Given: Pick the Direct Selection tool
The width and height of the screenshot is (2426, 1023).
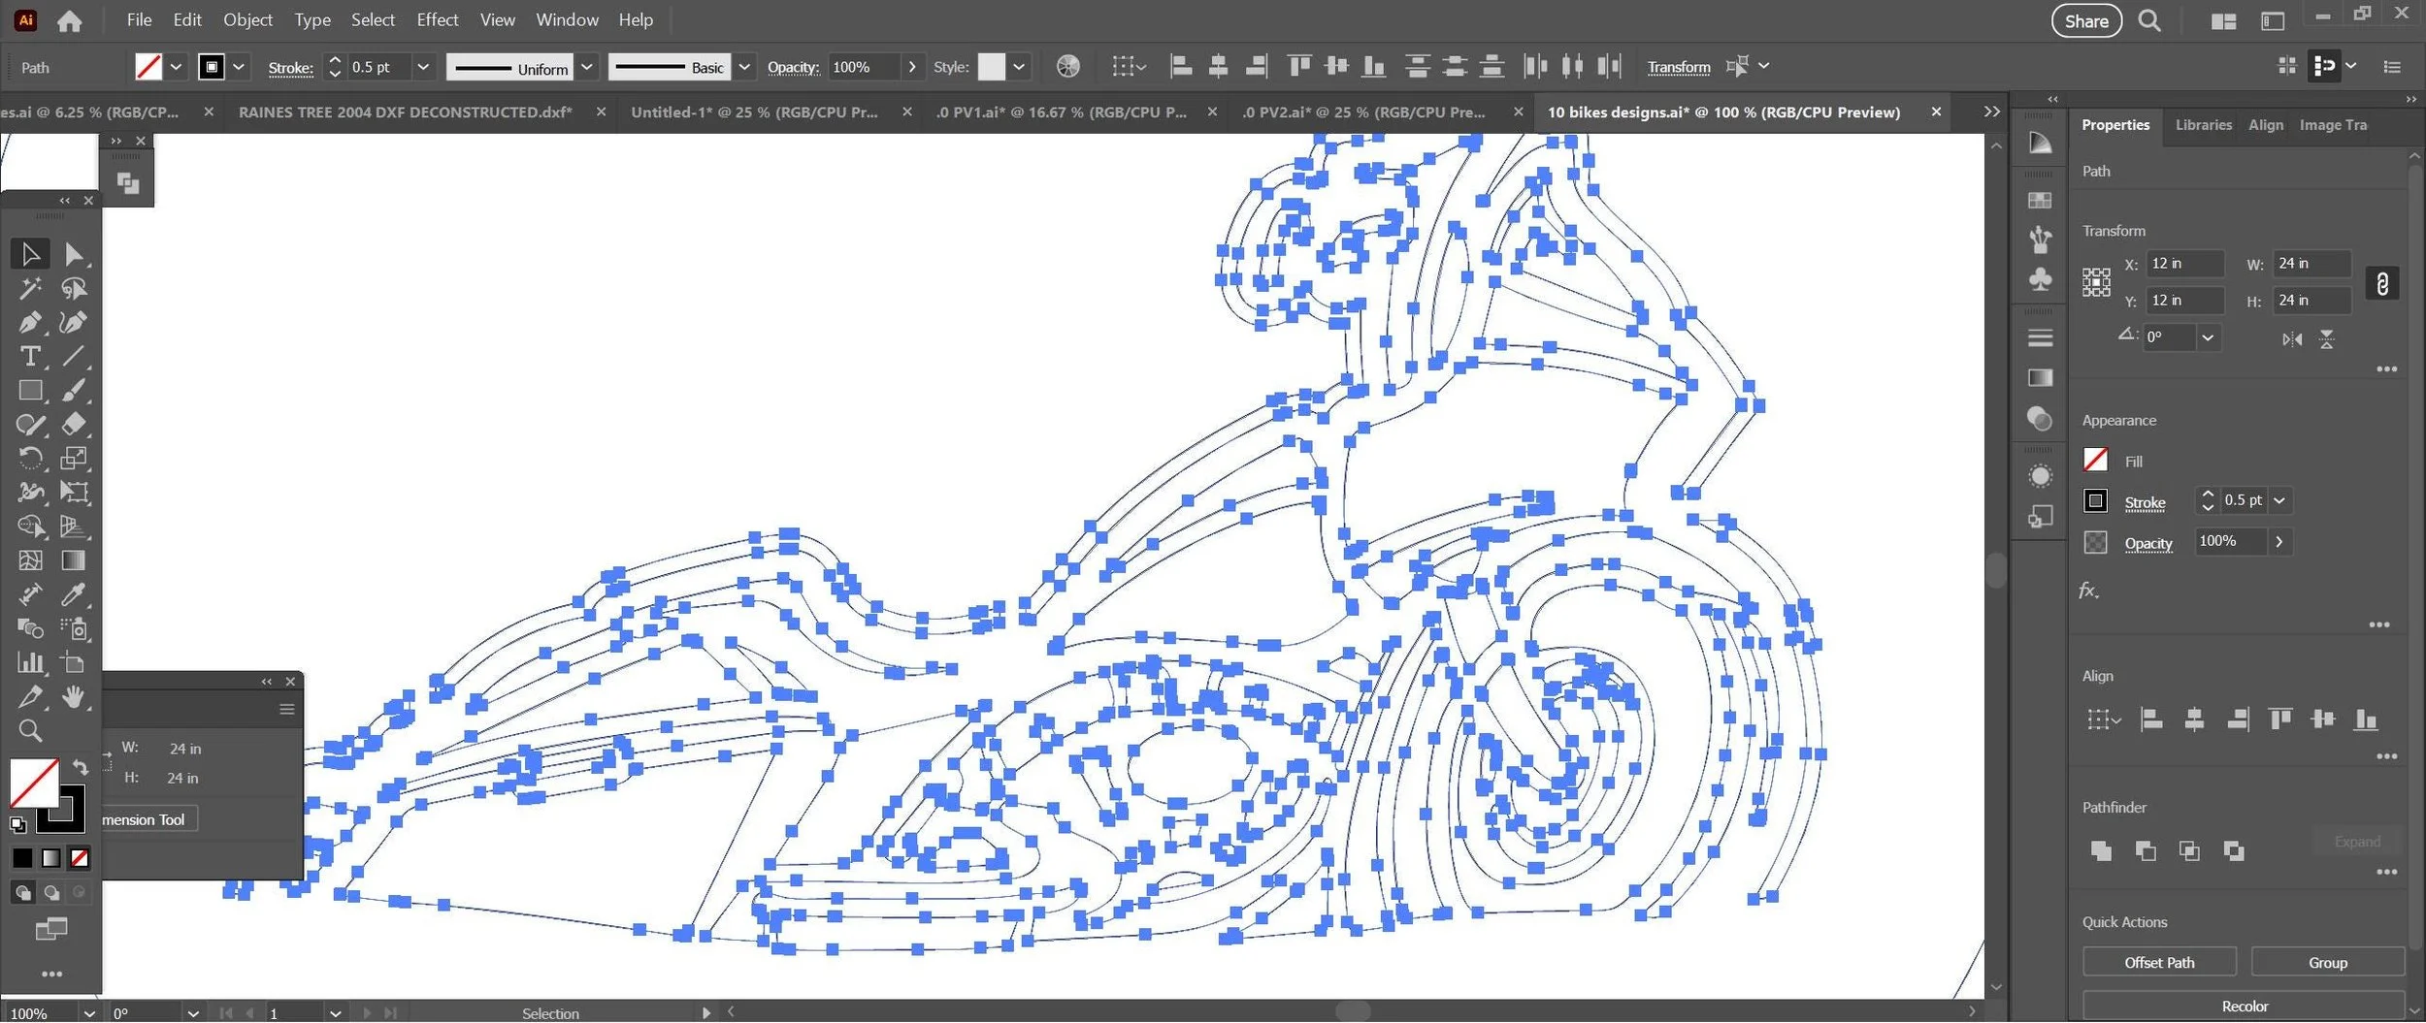Looking at the screenshot, I should (73, 254).
